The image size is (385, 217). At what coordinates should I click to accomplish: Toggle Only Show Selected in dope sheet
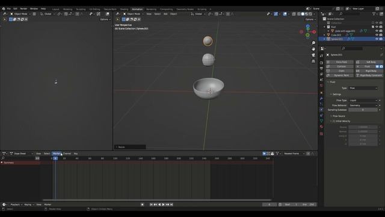264,154
